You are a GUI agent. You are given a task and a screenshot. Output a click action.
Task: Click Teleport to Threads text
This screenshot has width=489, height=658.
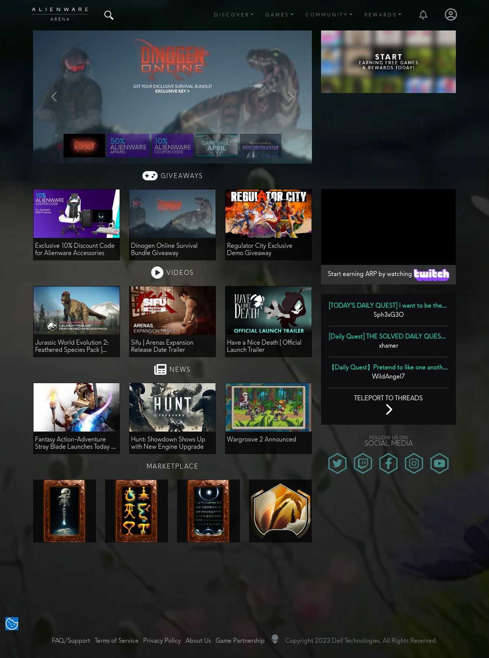(388, 398)
